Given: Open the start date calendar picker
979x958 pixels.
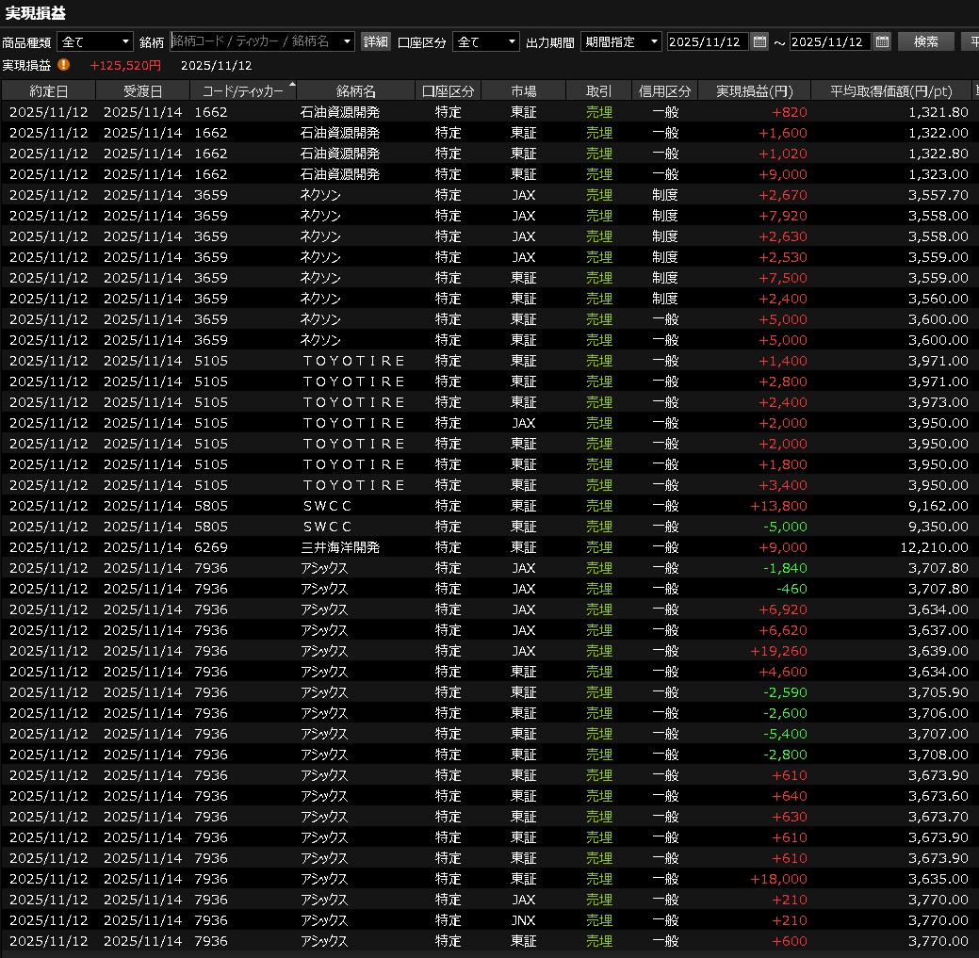Looking at the screenshot, I should tap(759, 41).
